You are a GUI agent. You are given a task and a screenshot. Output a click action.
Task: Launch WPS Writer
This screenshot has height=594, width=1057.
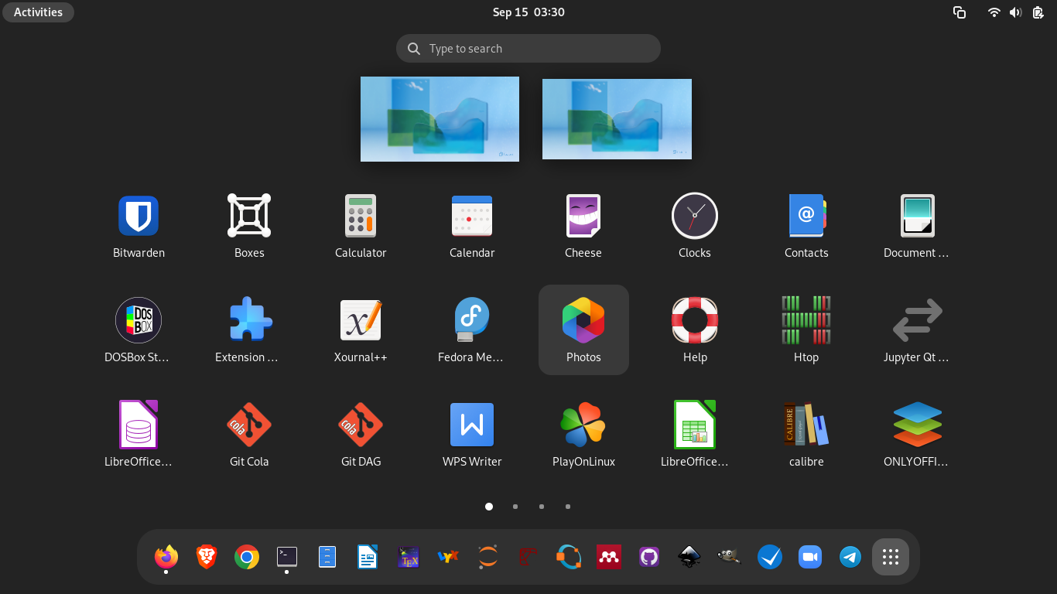472,425
